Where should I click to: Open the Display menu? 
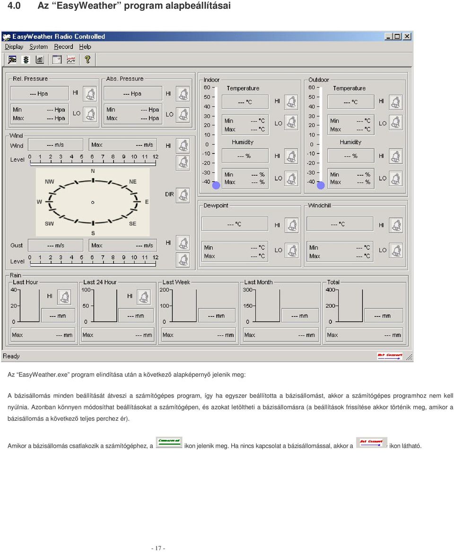click(14, 47)
